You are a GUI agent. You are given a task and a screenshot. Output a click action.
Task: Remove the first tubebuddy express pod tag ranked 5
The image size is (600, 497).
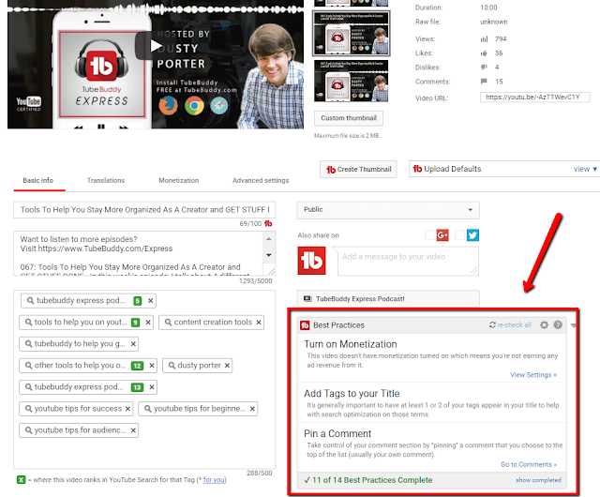click(x=151, y=301)
